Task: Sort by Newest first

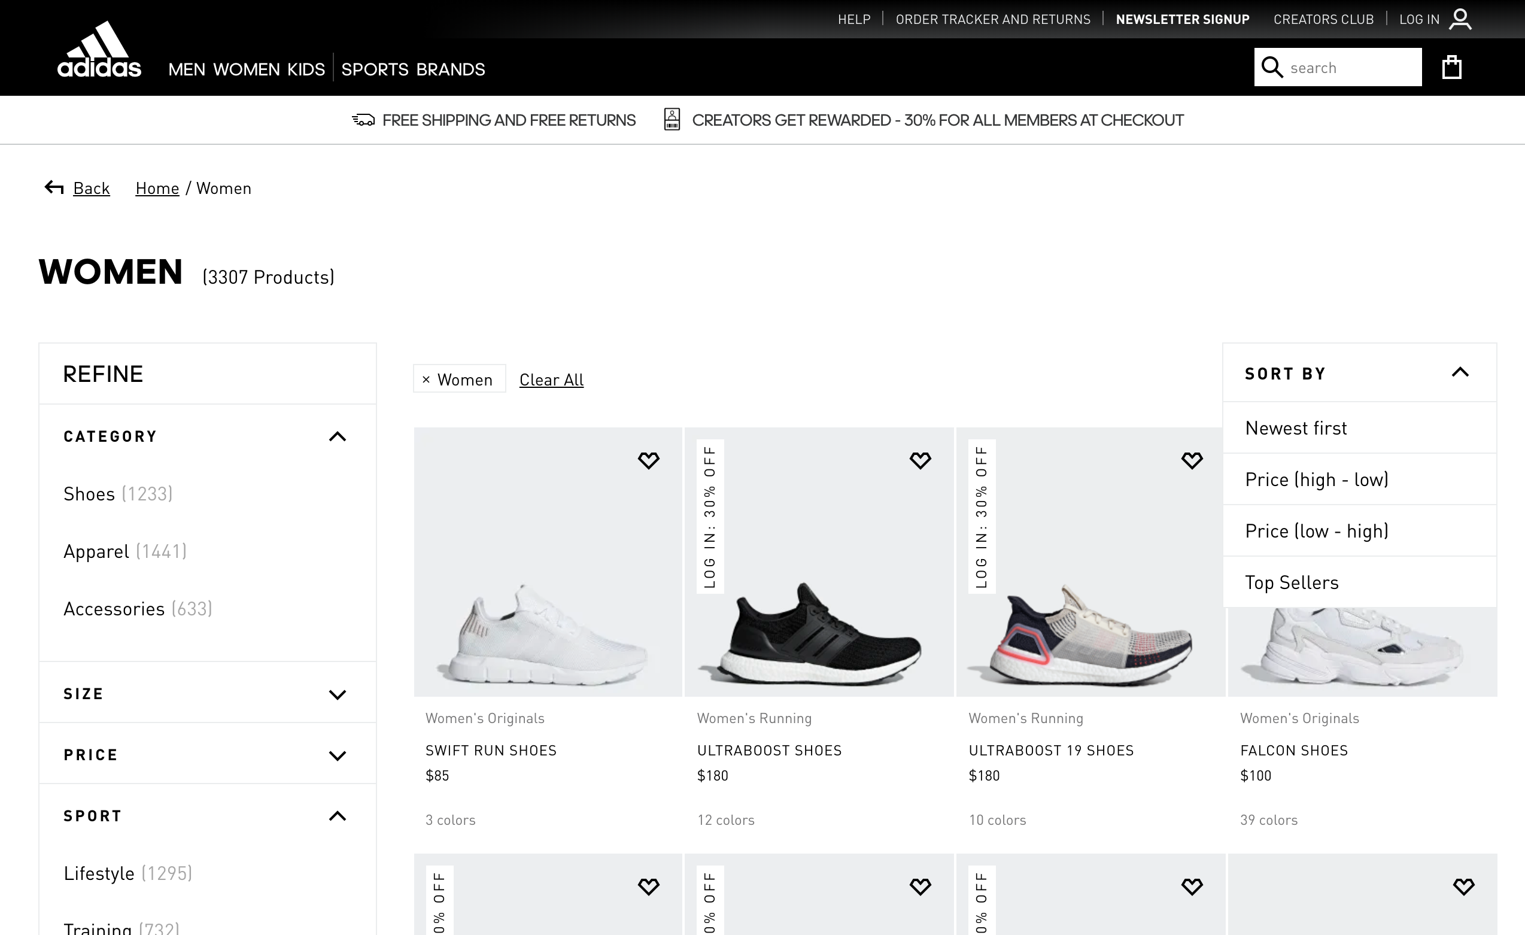Action: coord(1360,427)
